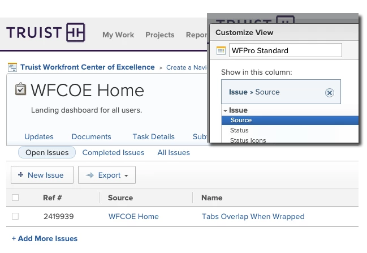This screenshot has width=367, height=253.
Task: Open the Reporting navigation item
Action: coord(196,35)
